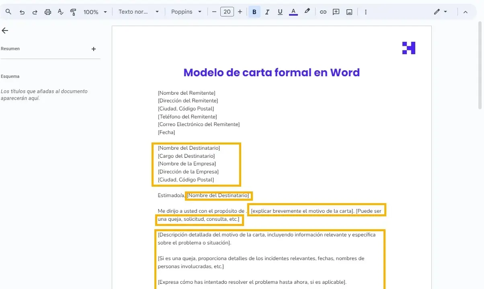Open the pencil editing mode dropdown
The image size is (484, 289).
click(x=441, y=12)
